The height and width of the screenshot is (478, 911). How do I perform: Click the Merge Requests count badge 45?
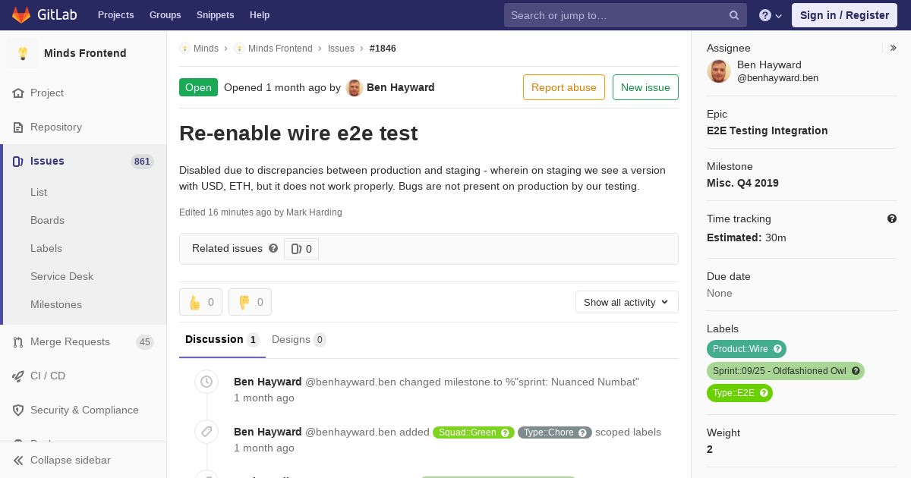coord(145,341)
